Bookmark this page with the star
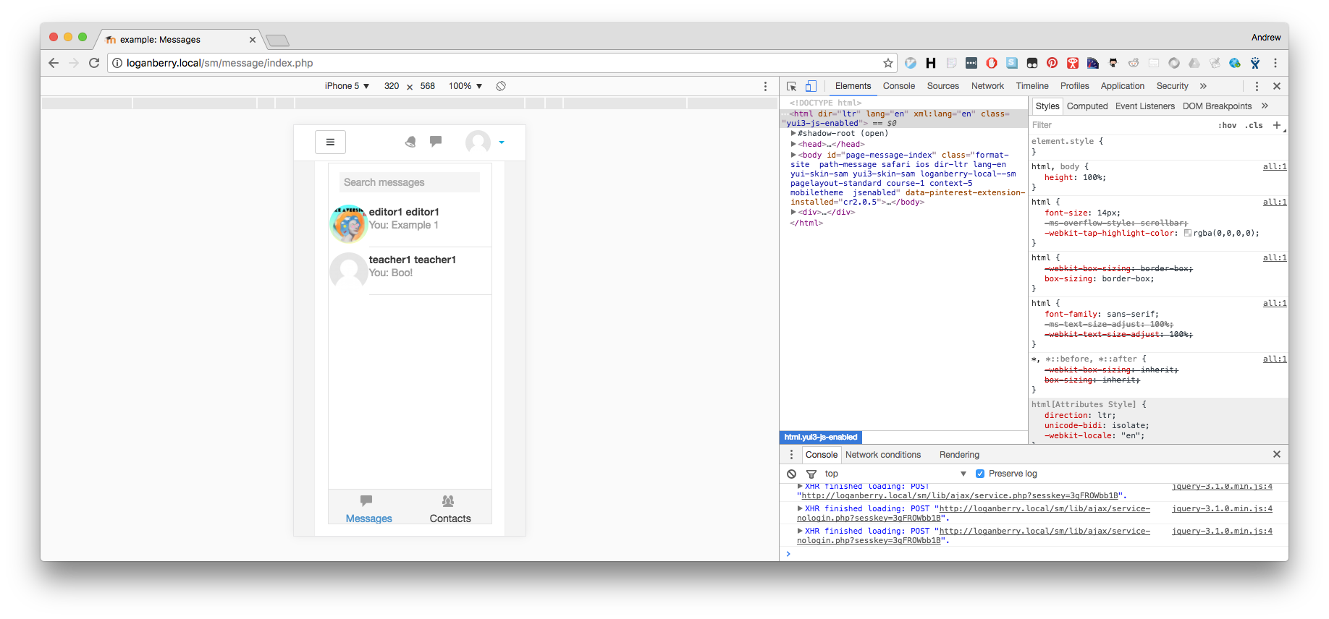This screenshot has height=619, width=1329. [x=888, y=63]
